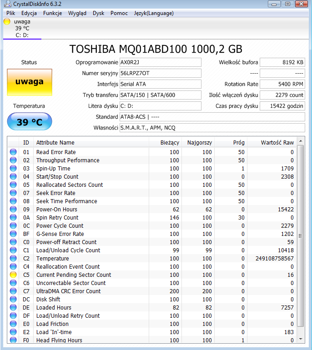
Task: Open the Pomoc menu
Action: [x=119, y=13]
